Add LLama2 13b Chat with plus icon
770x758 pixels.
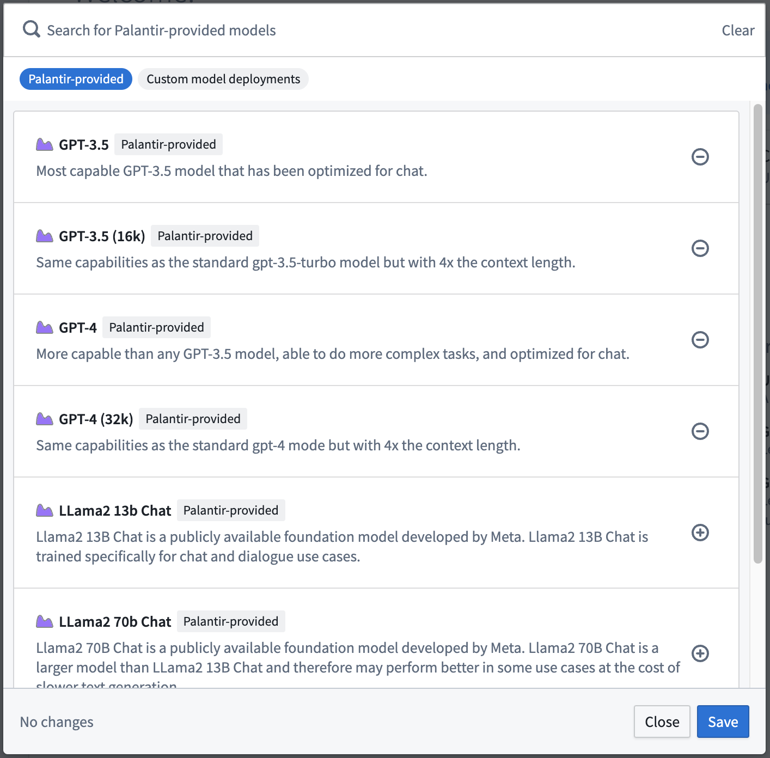(700, 533)
